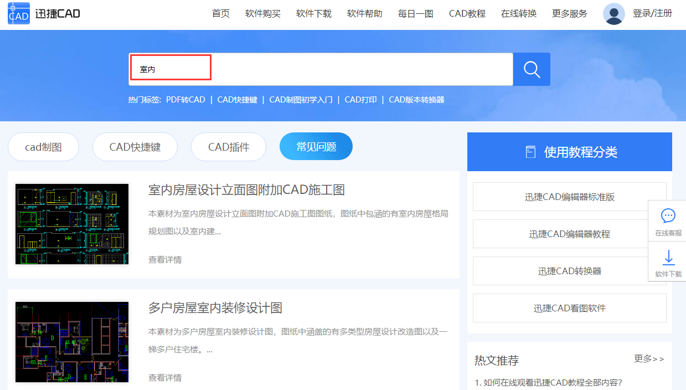Image resolution: width=686 pixels, height=390 pixels.
Task: Click inside the search input containing 室内
Action: (169, 66)
